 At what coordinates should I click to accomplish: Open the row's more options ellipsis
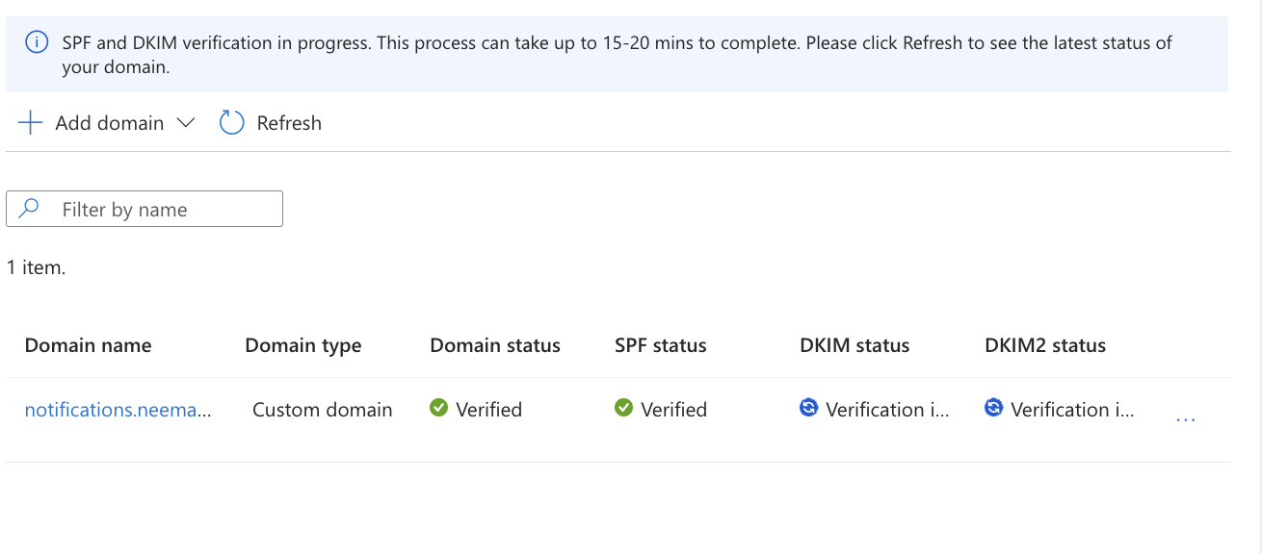tap(1186, 419)
